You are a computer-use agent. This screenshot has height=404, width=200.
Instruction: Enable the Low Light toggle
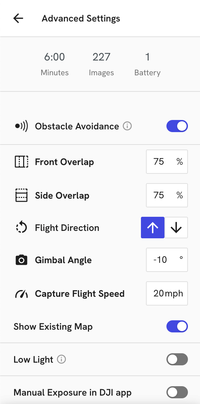pyautogui.click(x=177, y=360)
